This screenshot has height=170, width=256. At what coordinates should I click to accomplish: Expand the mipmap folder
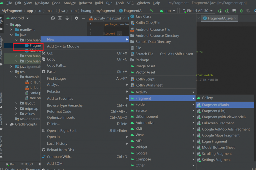pos(16,108)
